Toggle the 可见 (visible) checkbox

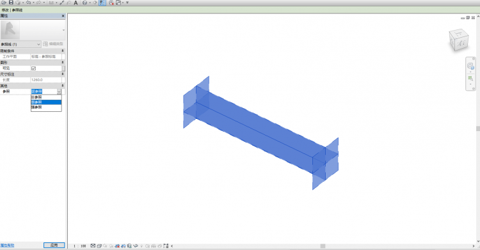pyautogui.click(x=34, y=68)
